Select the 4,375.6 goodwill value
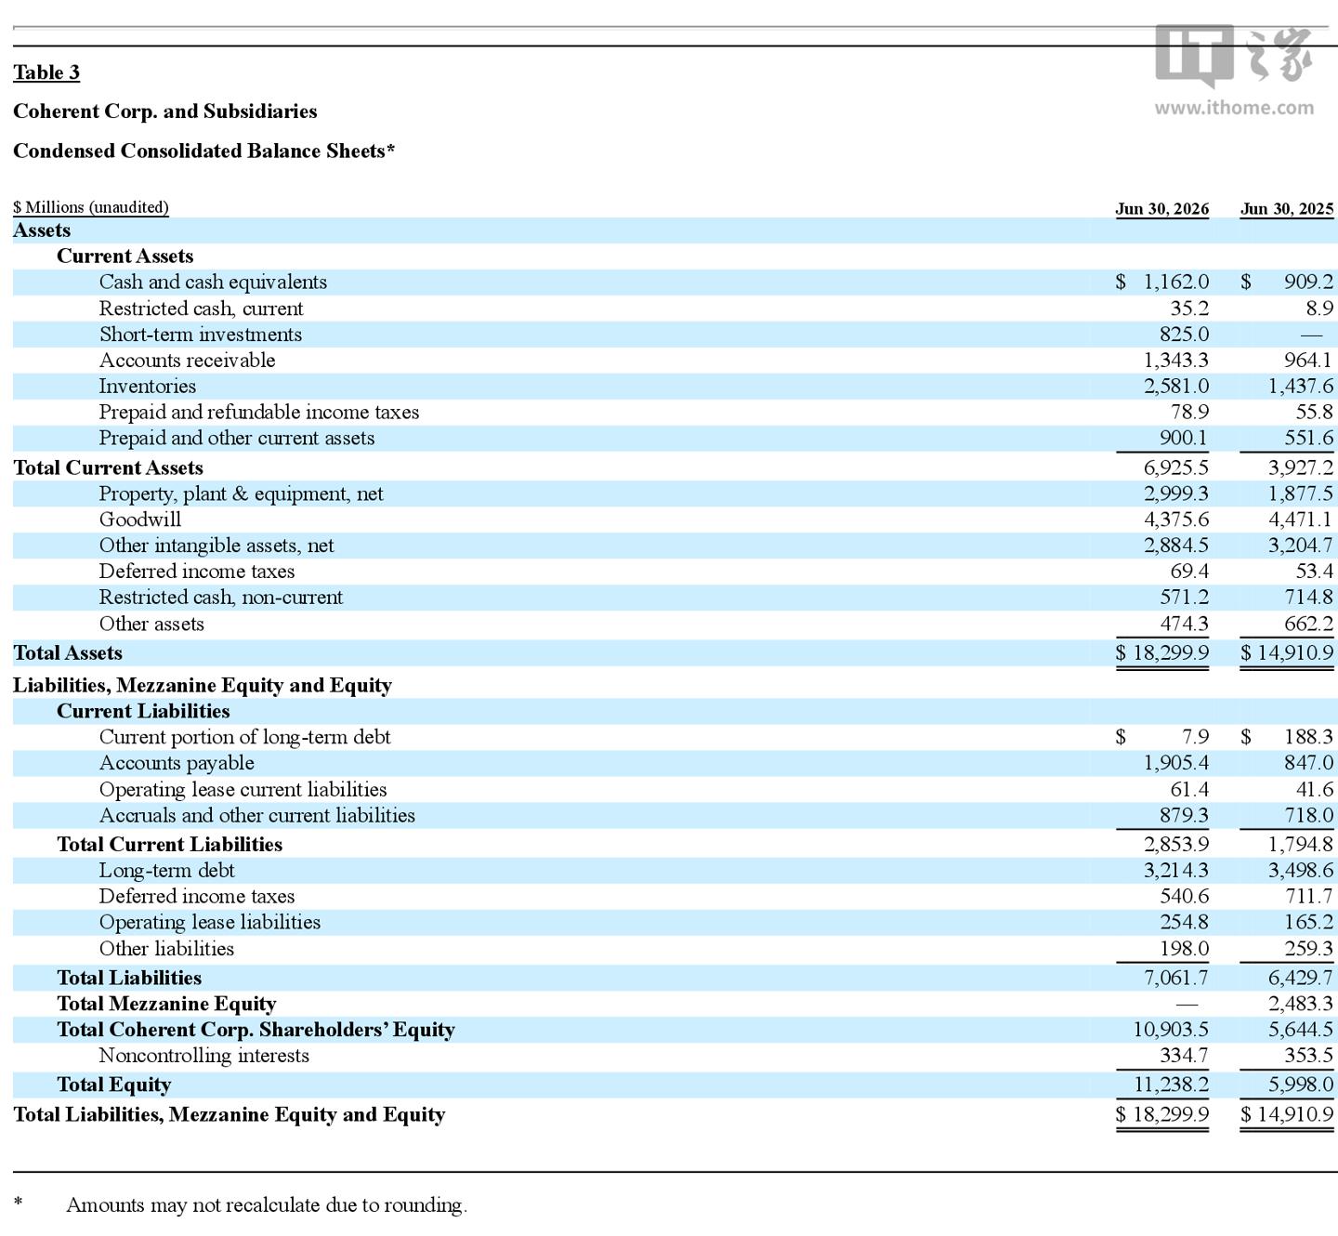The image size is (1338, 1236). 1176,520
